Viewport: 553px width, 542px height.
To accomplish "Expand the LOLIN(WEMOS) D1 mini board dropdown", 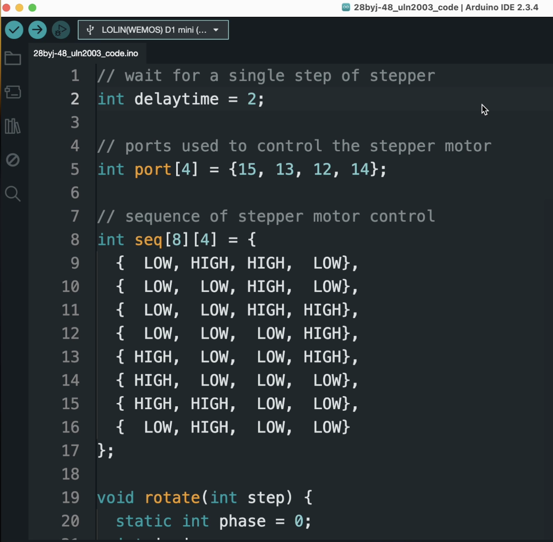I will coord(153,30).
